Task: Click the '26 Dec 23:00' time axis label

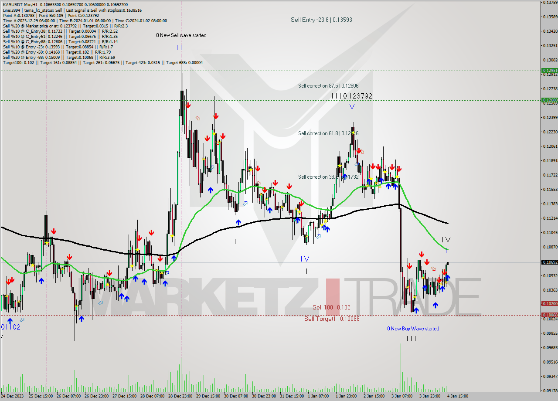Action: (97, 396)
